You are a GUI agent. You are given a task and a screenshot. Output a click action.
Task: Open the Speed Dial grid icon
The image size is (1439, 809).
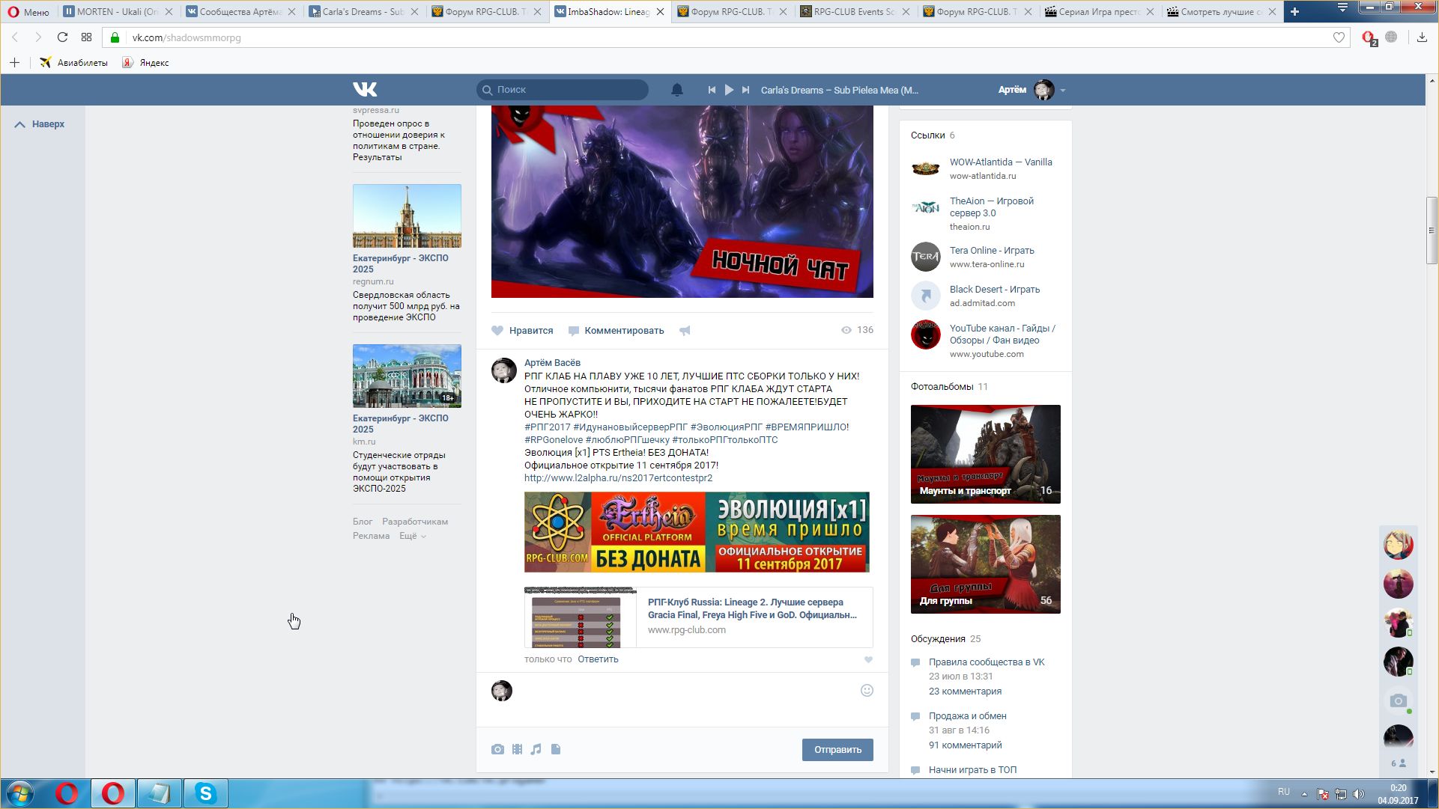tap(87, 37)
